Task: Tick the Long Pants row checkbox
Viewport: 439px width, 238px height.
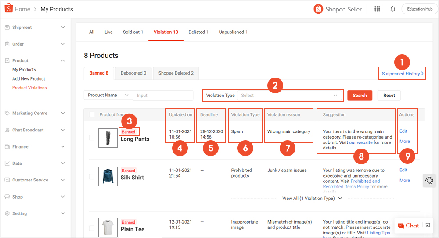Action: (x=91, y=138)
